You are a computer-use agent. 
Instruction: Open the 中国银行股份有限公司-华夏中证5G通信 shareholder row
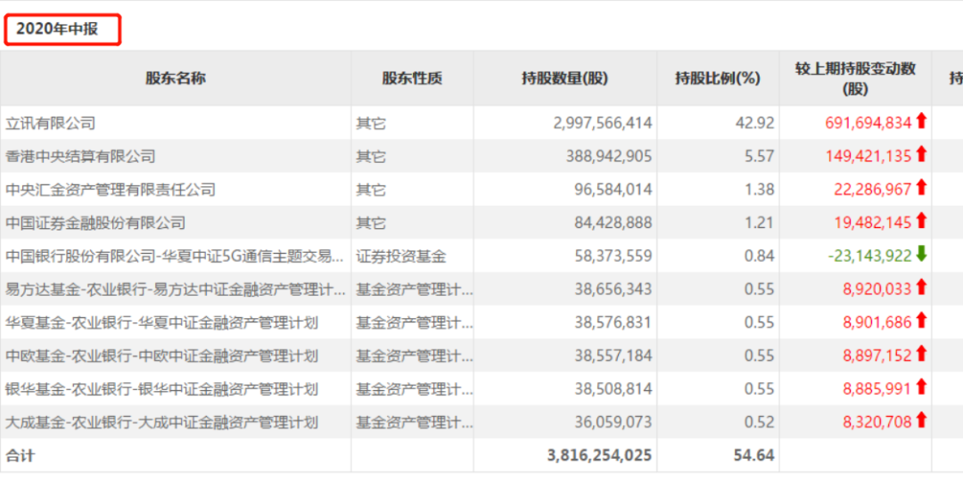(x=175, y=257)
